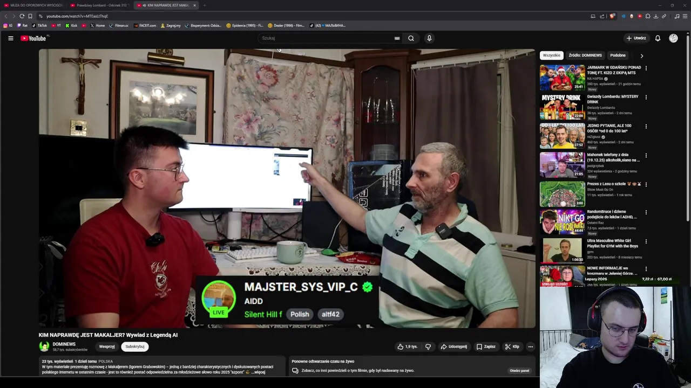Open the more actions ellipsis under the video
This screenshot has width=691, height=388.
tap(531, 347)
